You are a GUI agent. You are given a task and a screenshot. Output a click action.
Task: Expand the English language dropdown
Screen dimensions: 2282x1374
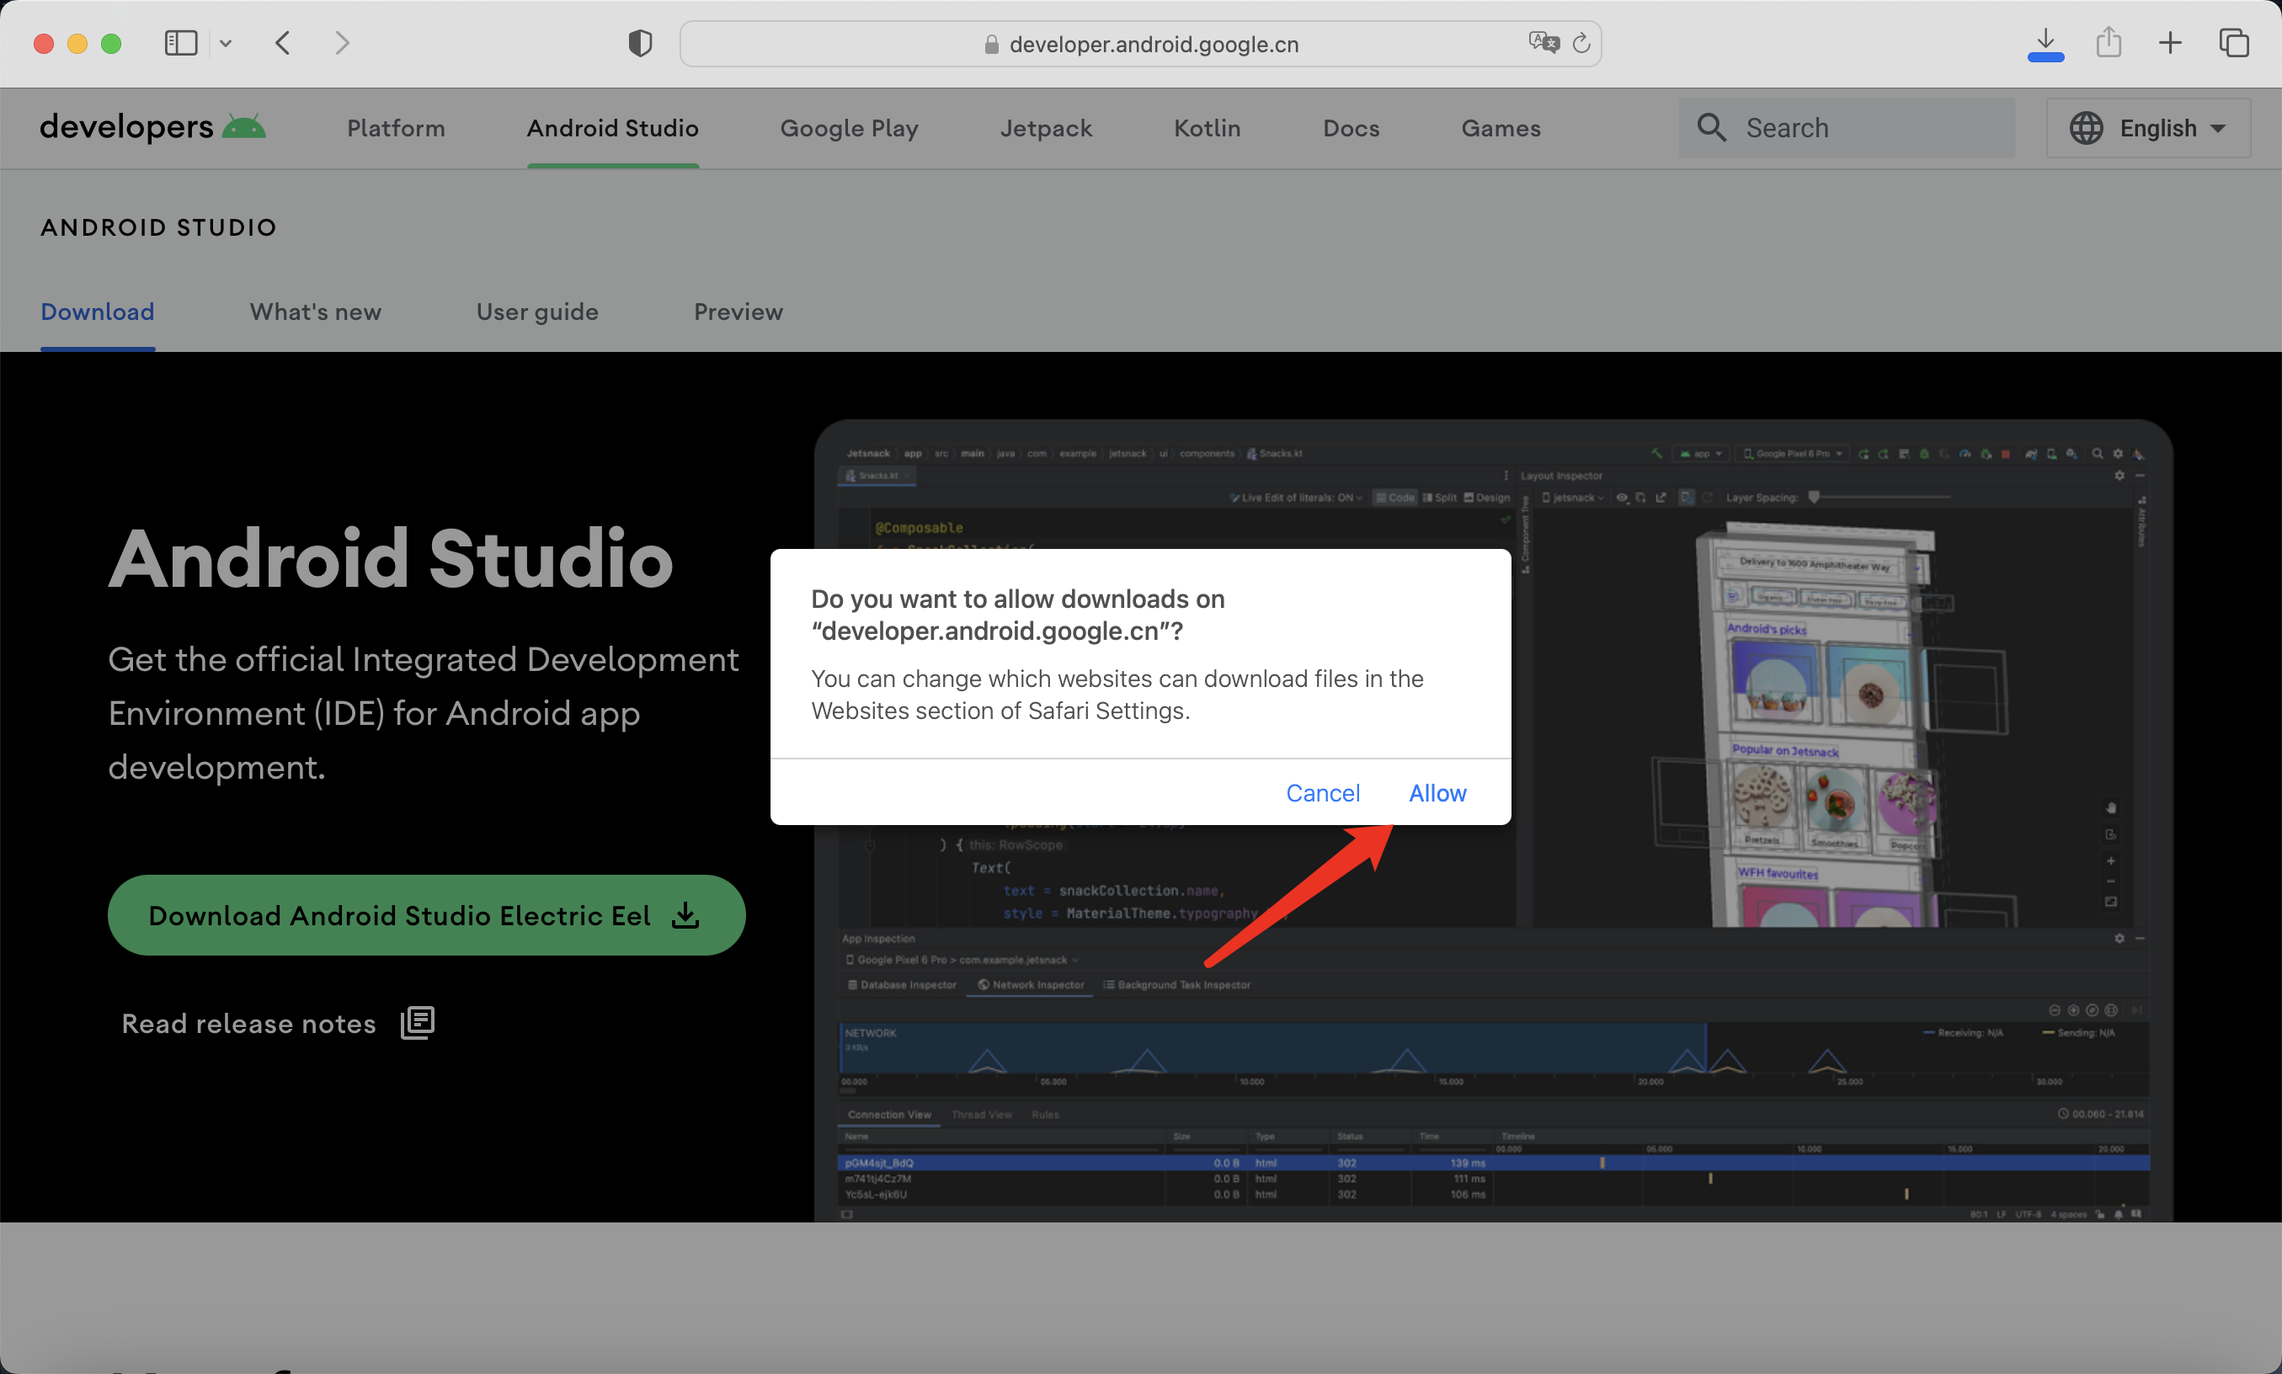(x=2148, y=128)
